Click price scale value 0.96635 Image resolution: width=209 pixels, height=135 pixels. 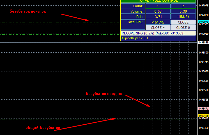coord(204,81)
